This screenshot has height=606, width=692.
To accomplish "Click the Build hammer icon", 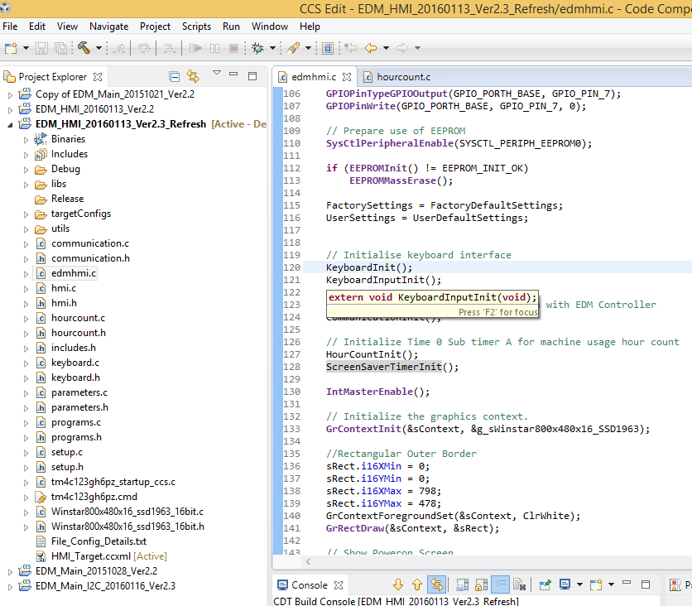I will (x=84, y=49).
